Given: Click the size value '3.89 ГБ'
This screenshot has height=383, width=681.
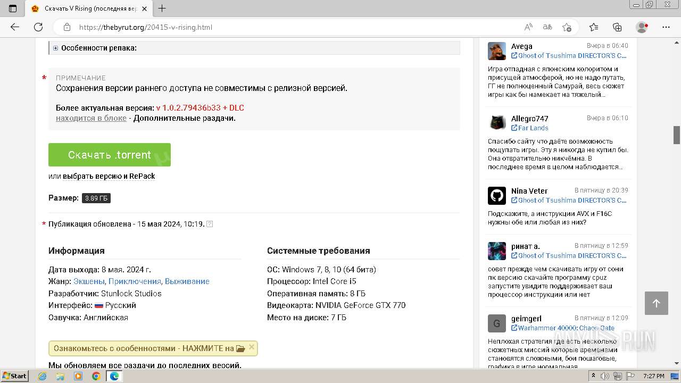Looking at the screenshot, I should click(x=96, y=198).
